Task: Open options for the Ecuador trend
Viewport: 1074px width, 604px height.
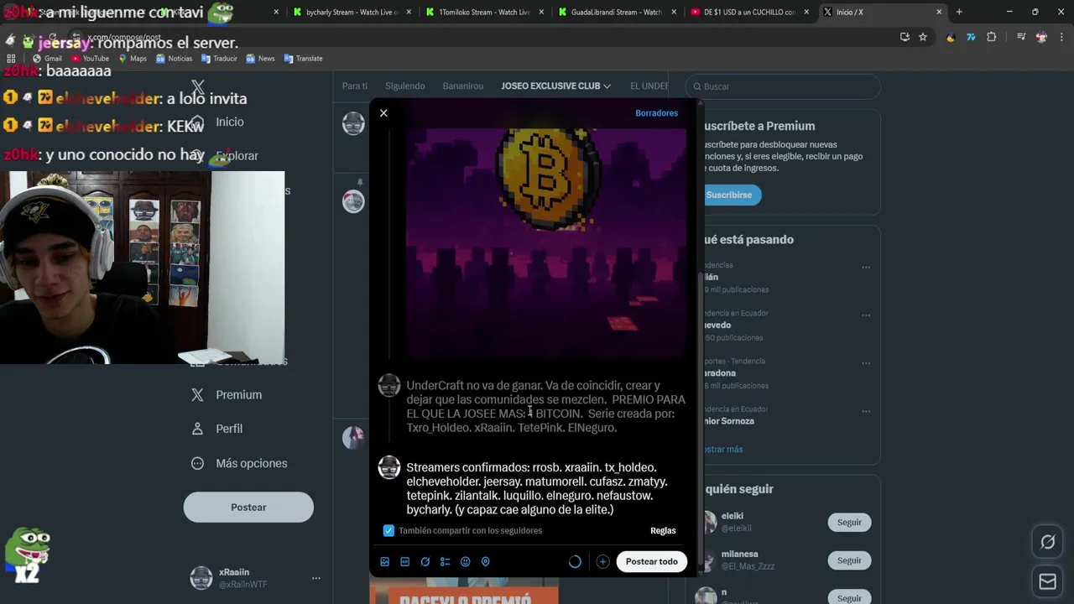Action: coord(866,315)
